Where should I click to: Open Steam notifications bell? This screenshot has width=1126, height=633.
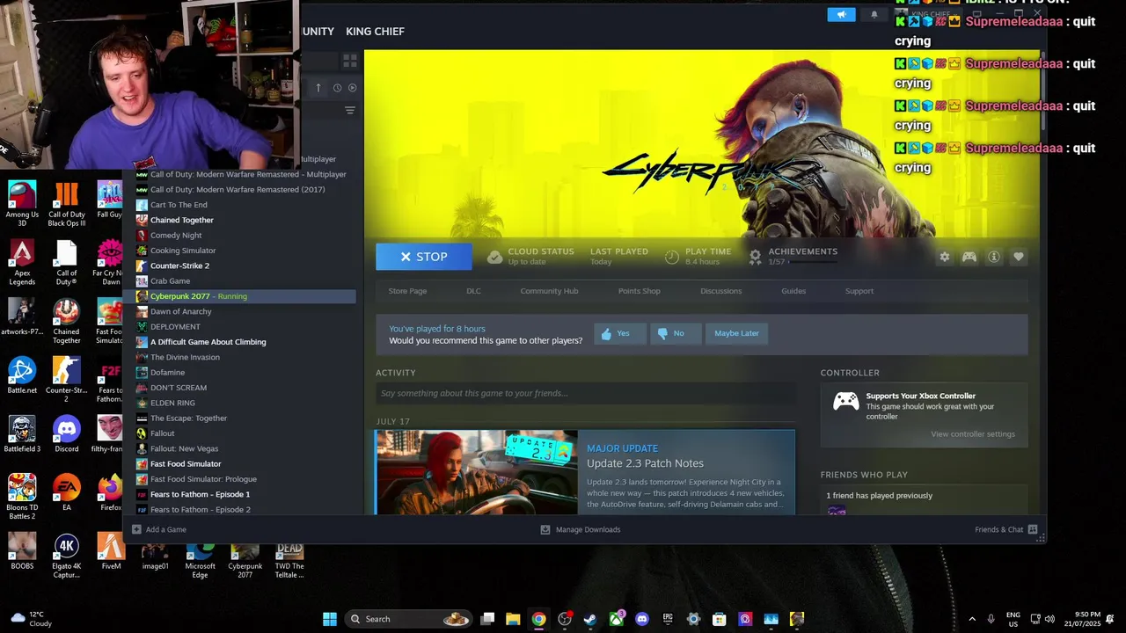click(874, 14)
